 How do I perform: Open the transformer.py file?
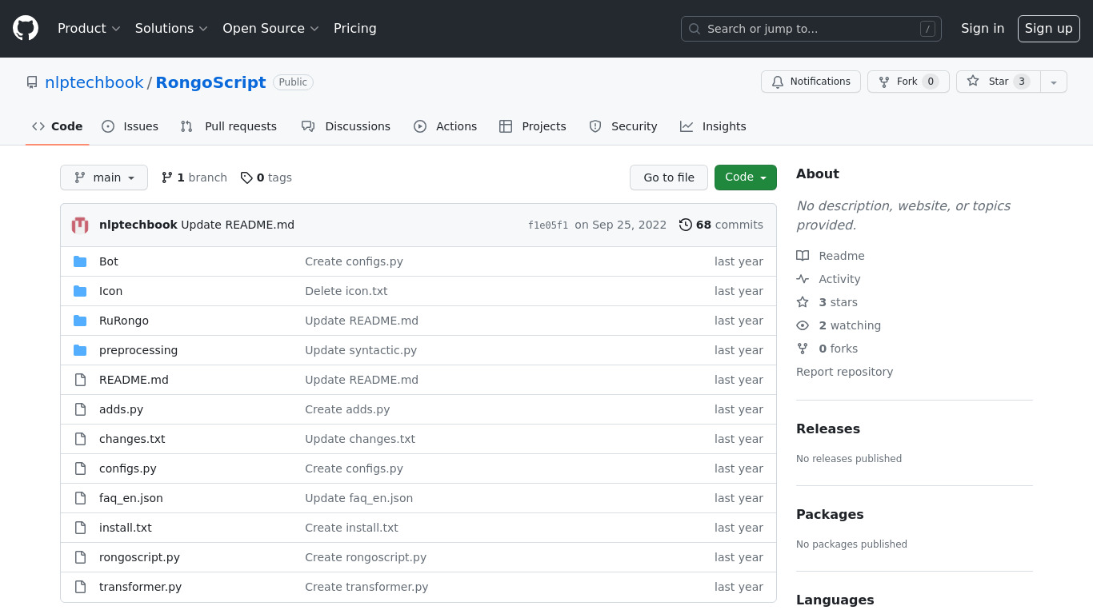click(x=140, y=587)
